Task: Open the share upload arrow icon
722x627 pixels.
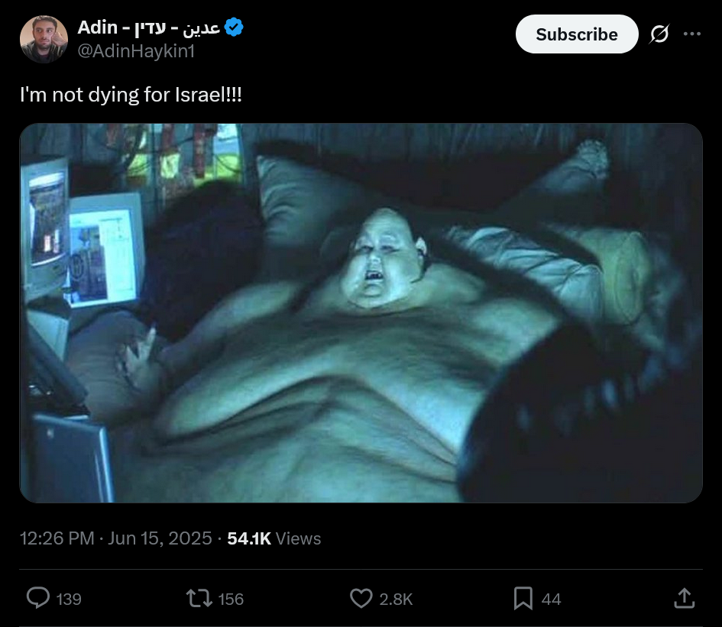Action: pos(685,599)
